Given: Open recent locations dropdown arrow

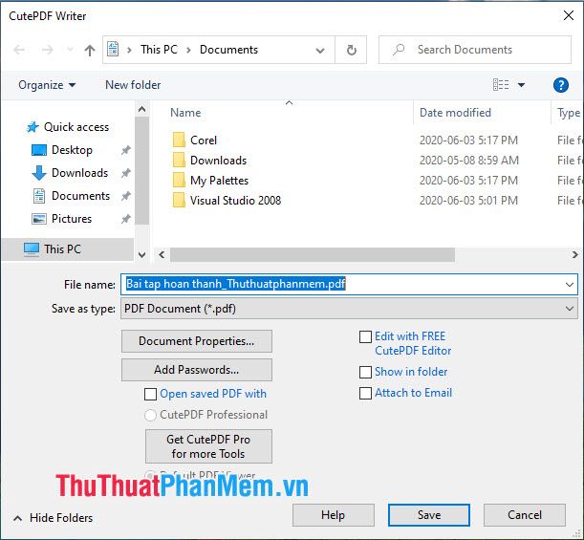Looking at the screenshot, I should point(70,50).
